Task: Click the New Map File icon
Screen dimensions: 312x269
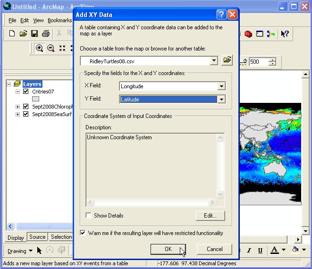Action: (x=13, y=34)
